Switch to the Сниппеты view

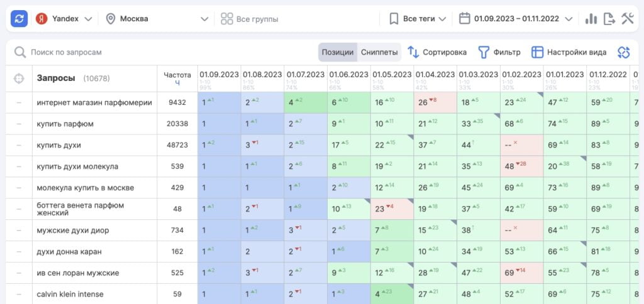[379, 52]
